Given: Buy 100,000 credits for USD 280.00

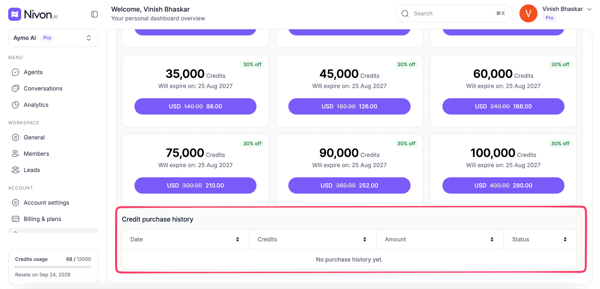Looking at the screenshot, I should coord(503,185).
